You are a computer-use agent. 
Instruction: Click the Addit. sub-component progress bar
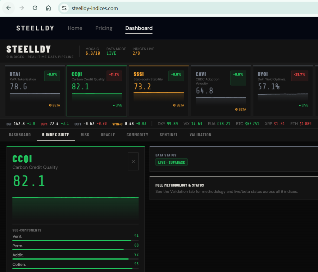click(x=75, y=259)
